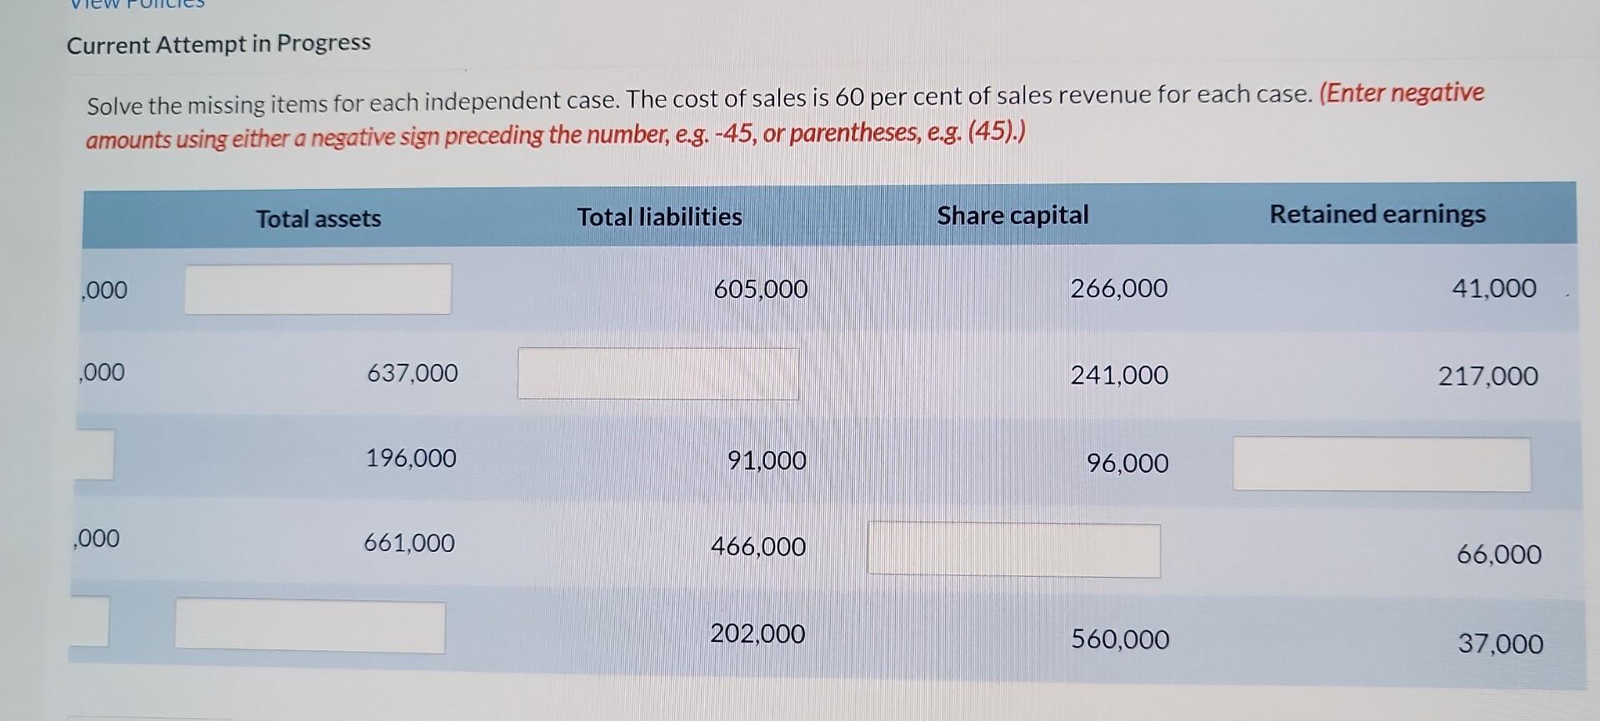The width and height of the screenshot is (1600, 721).
Task: Select the small left-edge input in row three
Action: (x=92, y=456)
